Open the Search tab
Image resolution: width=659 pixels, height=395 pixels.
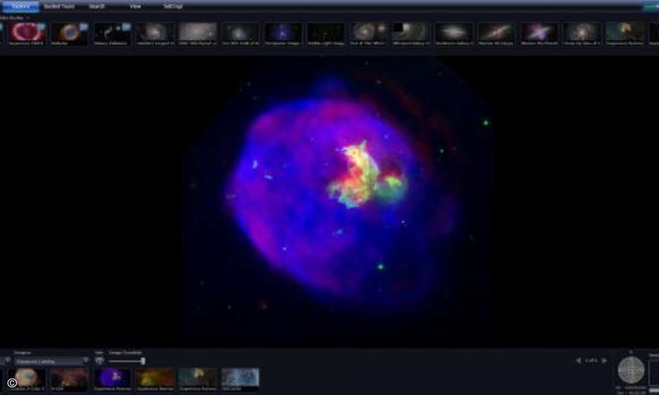click(x=97, y=7)
